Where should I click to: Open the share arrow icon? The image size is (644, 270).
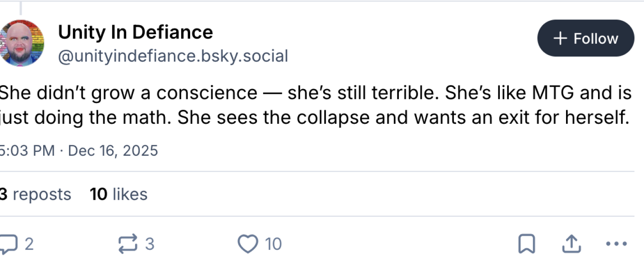(x=571, y=244)
